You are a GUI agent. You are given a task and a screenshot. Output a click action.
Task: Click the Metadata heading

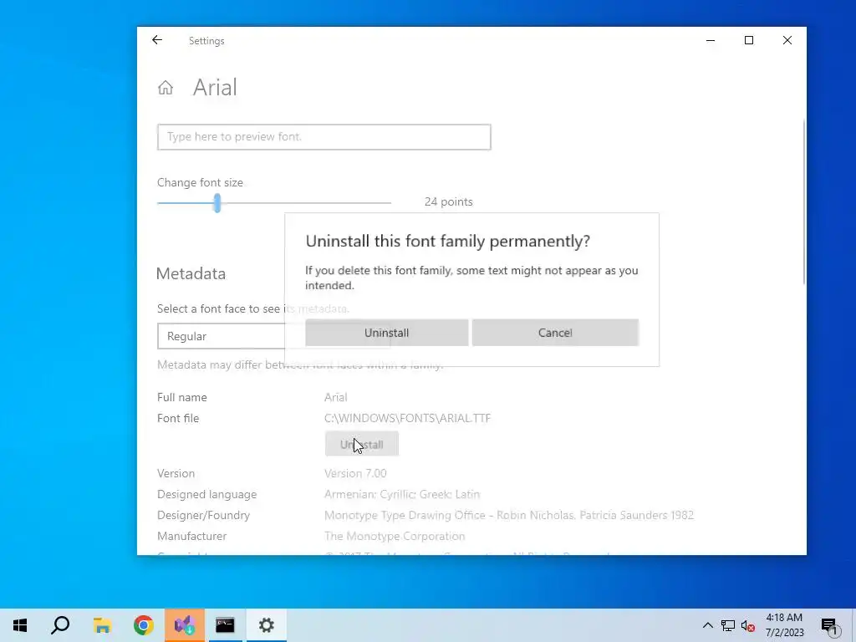[191, 273]
